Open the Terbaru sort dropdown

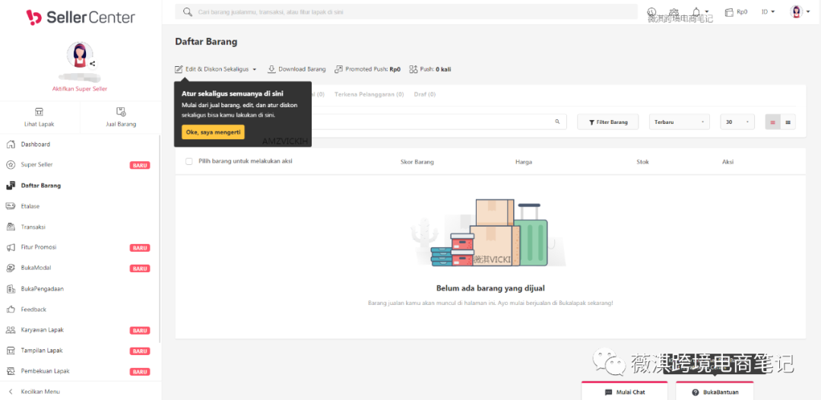click(x=679, y=122)
